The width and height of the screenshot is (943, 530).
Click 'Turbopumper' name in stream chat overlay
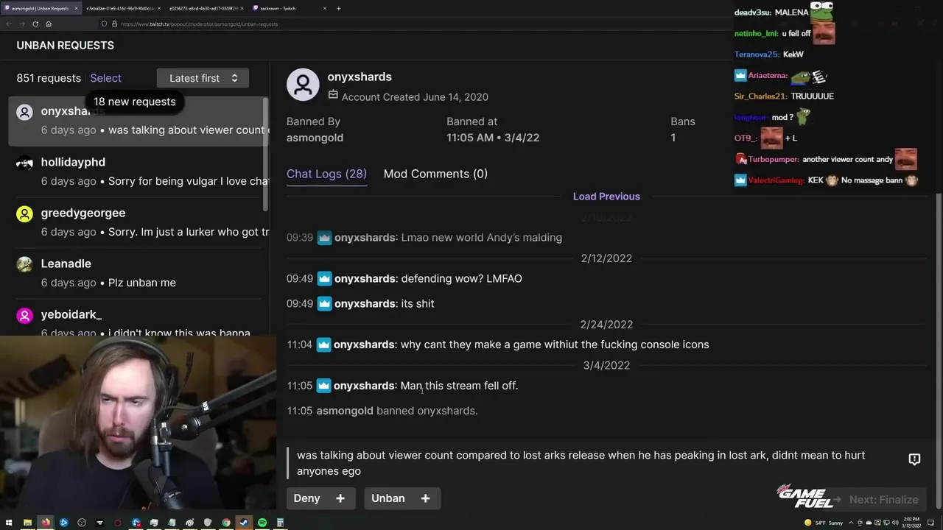pyautogui.click(x=773, y=159)
